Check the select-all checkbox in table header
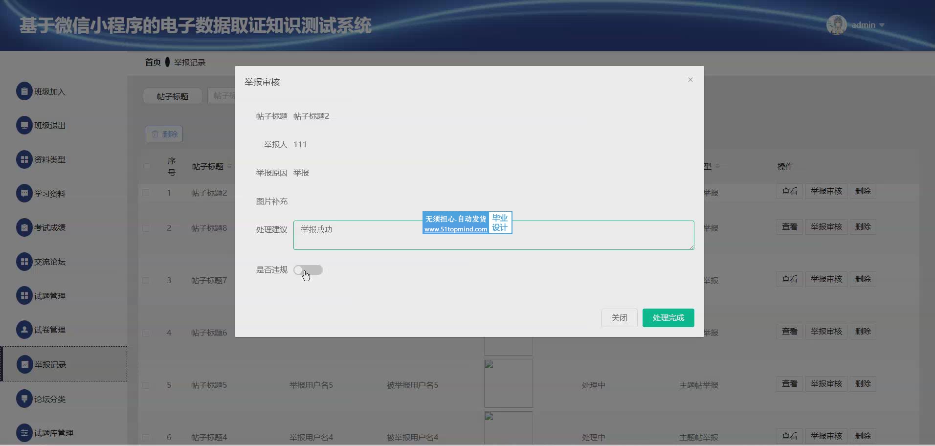 click(146, 166)
